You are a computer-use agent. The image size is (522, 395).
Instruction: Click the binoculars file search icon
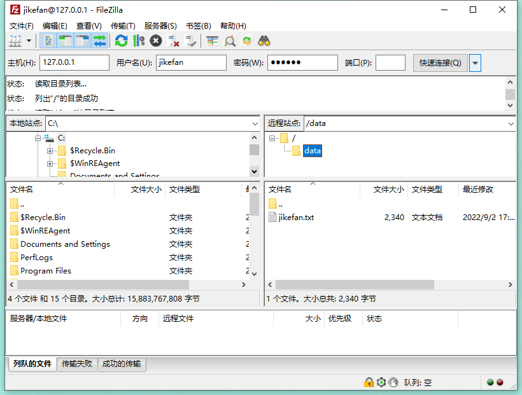tap(264, 41)
